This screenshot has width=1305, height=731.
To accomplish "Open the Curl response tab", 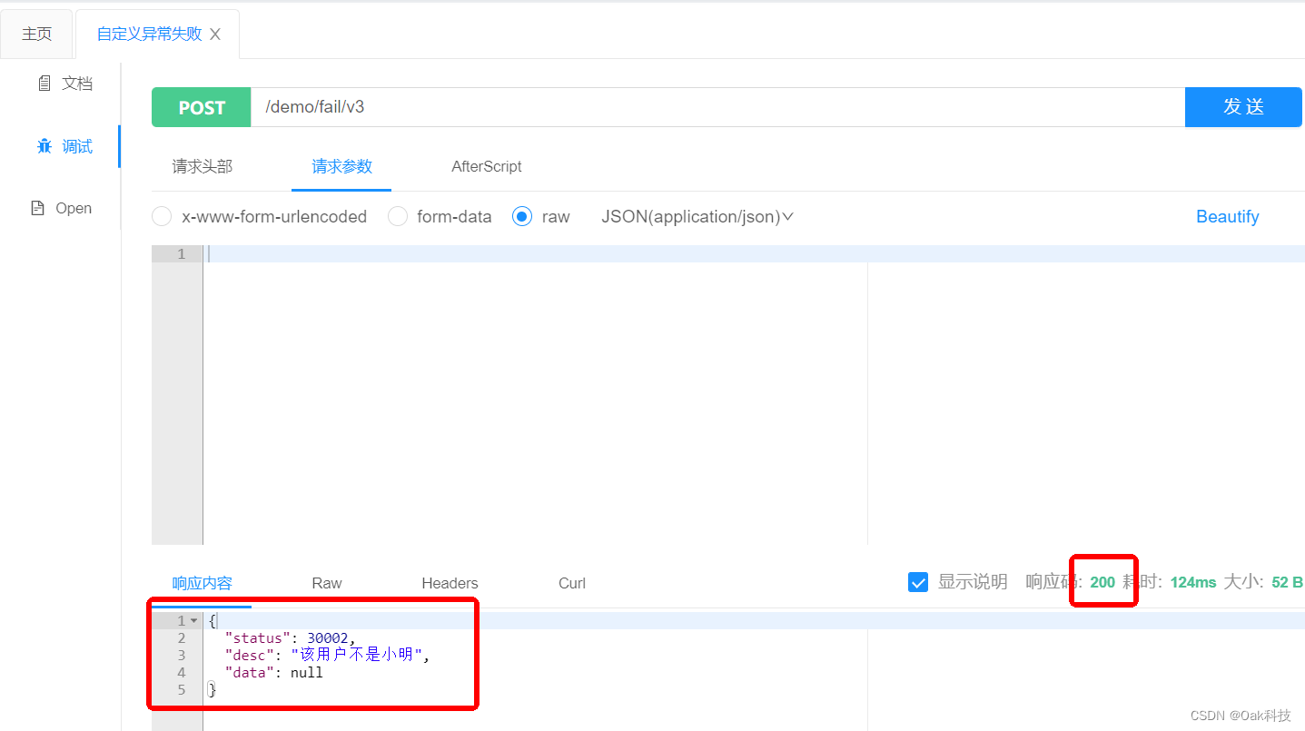I will pos(572,583).
